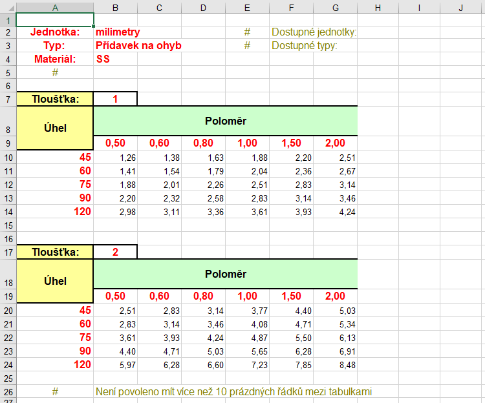Click row 15 header
The image size is (485, 403).
tap(7, 225)
